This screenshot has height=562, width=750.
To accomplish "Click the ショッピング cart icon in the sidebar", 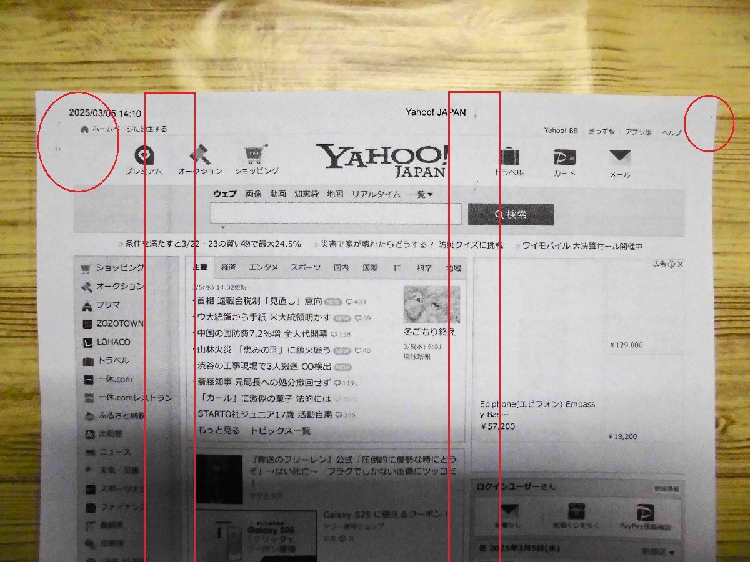I will 87,268.
